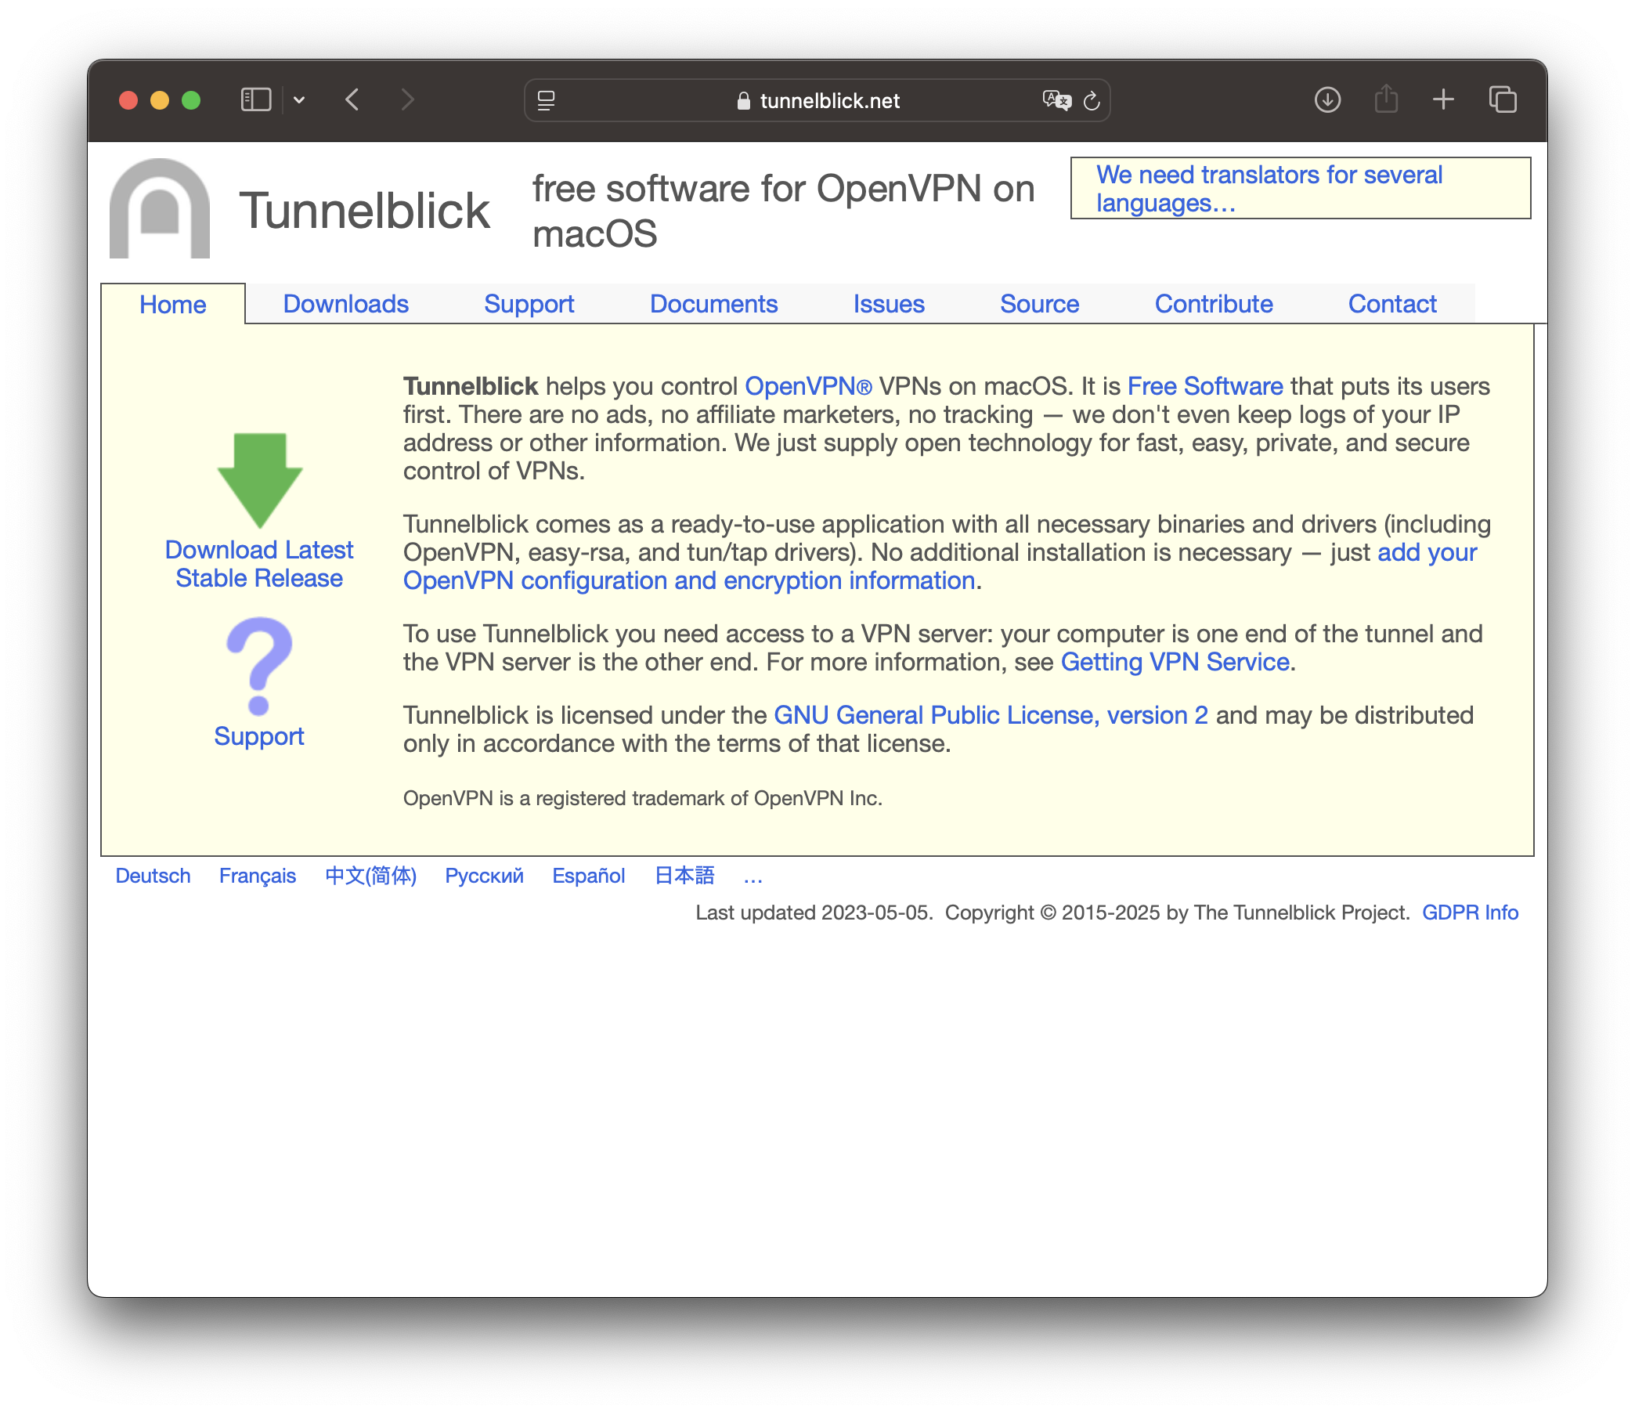Image resolution: width=1635 pixels, height=1413 pixels.
Task: Open the tab group dropdown chevron
Action: click(299, 100)
